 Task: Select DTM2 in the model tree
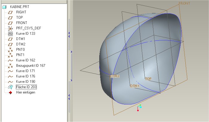(x=21, y=44)
